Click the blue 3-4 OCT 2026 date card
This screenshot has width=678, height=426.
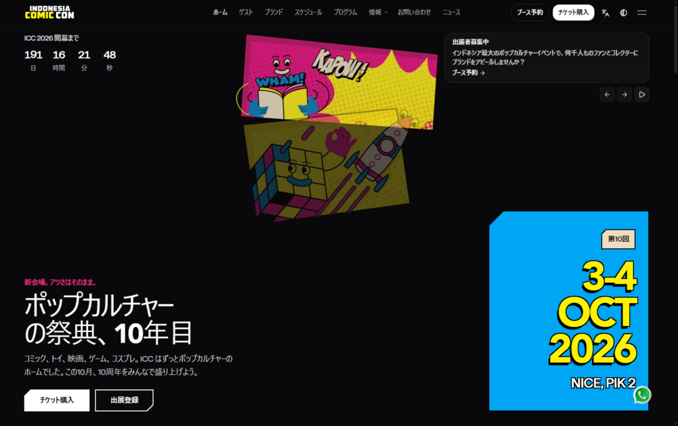(x=568, y=311)
